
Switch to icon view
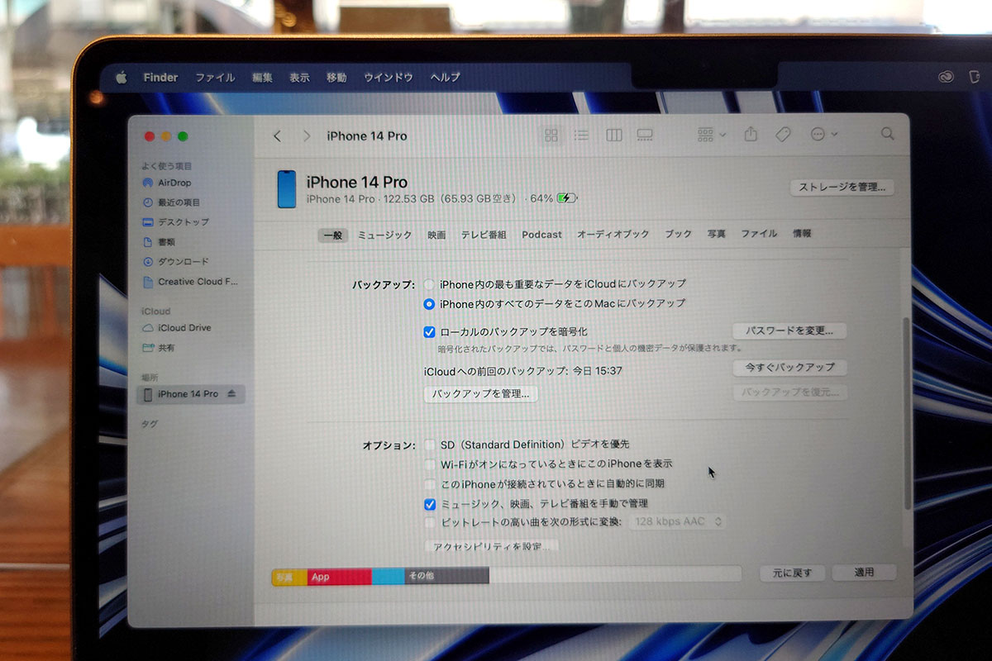click(551, 135)
